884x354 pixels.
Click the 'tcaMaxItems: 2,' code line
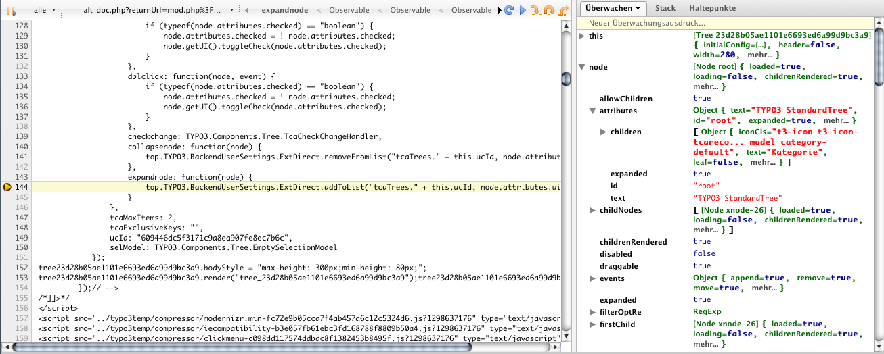pos(143,218)
